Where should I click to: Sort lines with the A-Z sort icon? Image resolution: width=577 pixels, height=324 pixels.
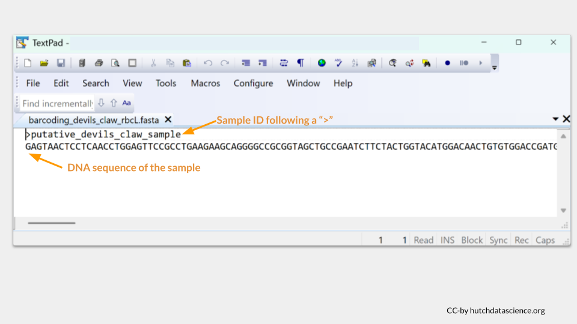click(355, 63)
